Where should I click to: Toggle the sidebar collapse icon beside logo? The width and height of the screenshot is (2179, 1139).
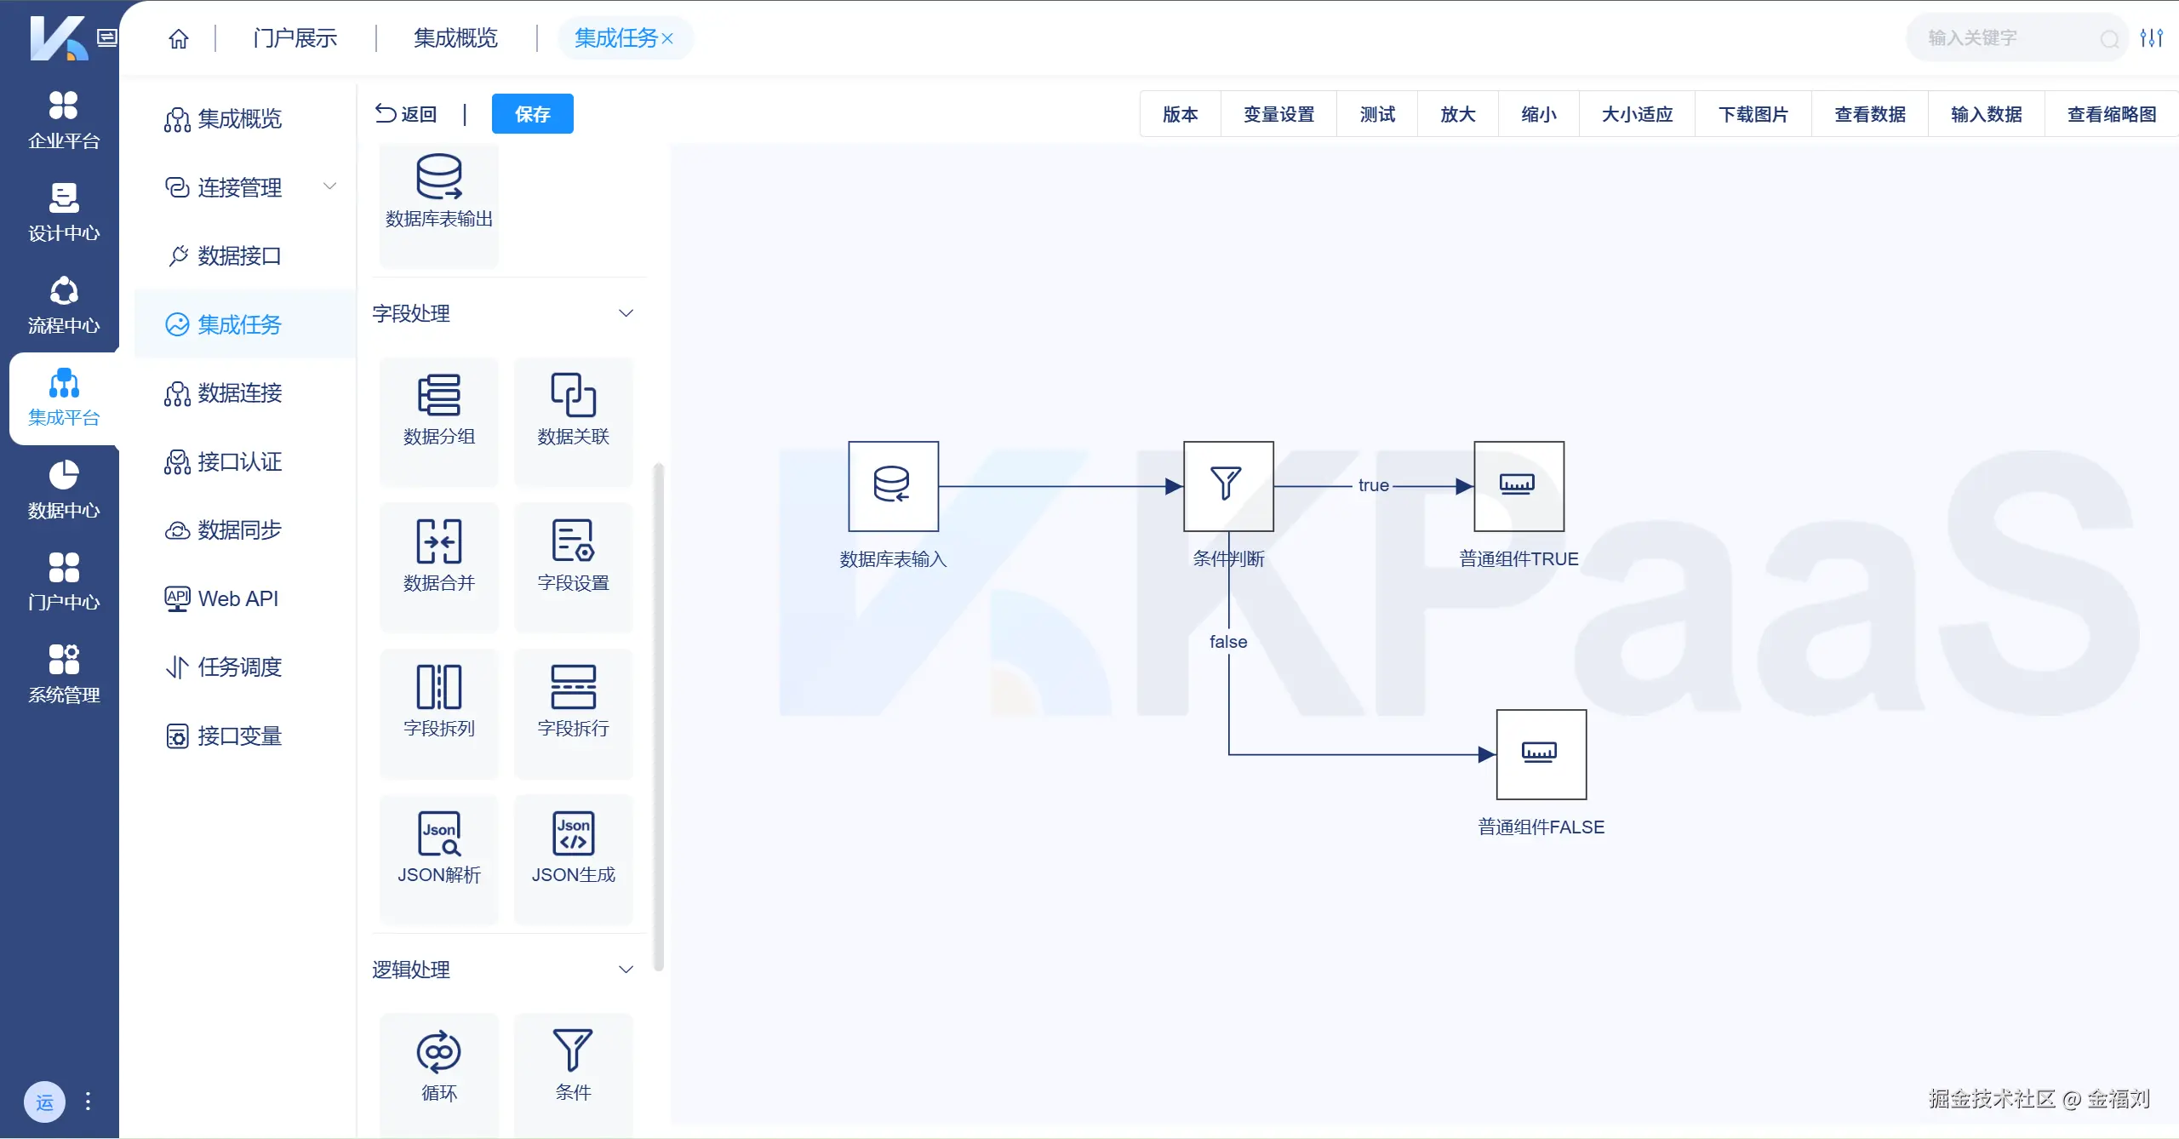tap(106, 37)
